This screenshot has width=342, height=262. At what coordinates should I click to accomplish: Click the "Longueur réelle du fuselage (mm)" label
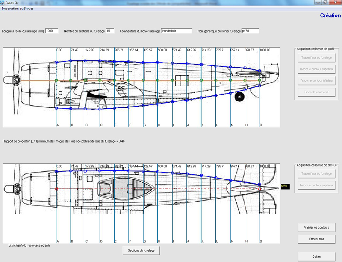point(23,31)
